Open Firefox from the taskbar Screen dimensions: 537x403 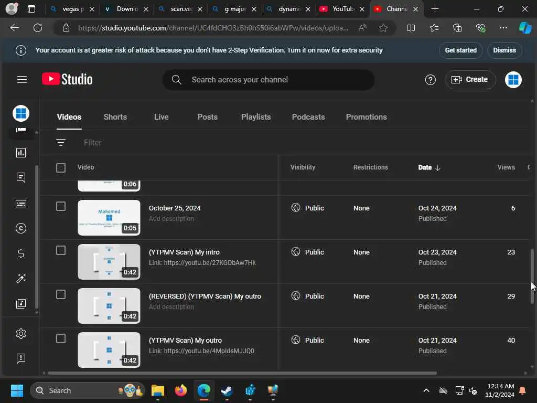pyautogui.click(x=180, y=390)
